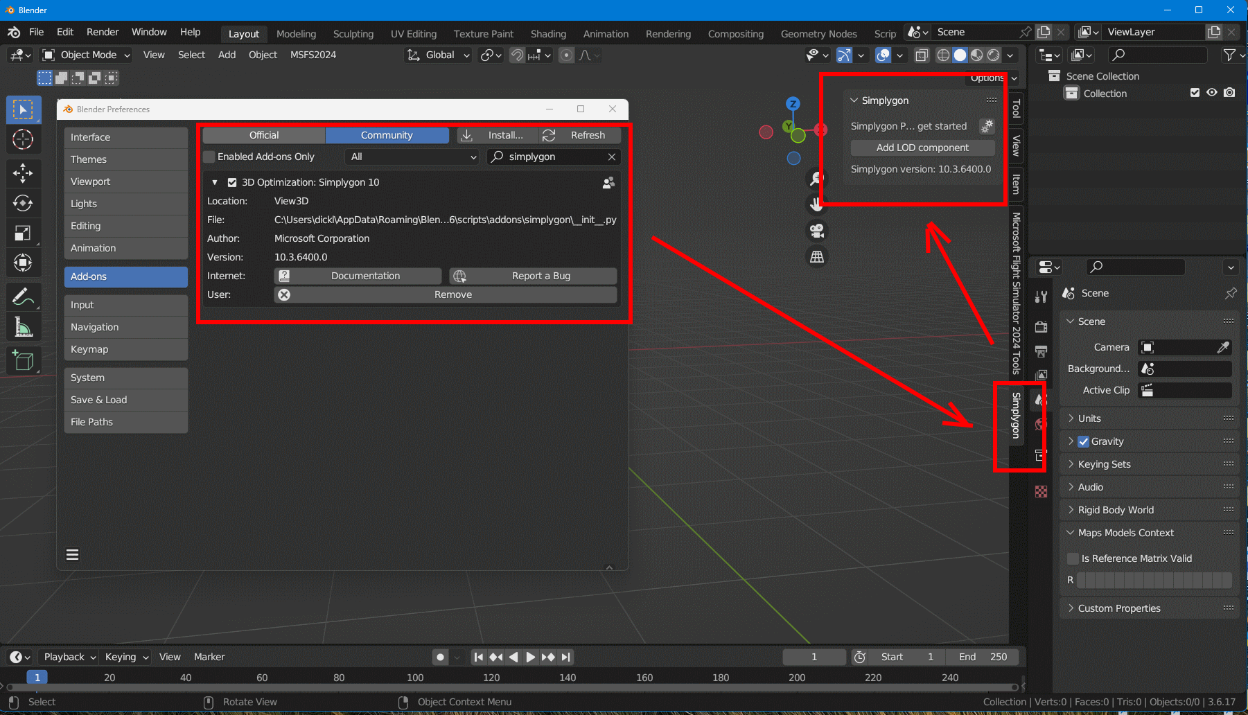
Task: Choose the Move tool in the toolbar
Action: pos(24,173)
